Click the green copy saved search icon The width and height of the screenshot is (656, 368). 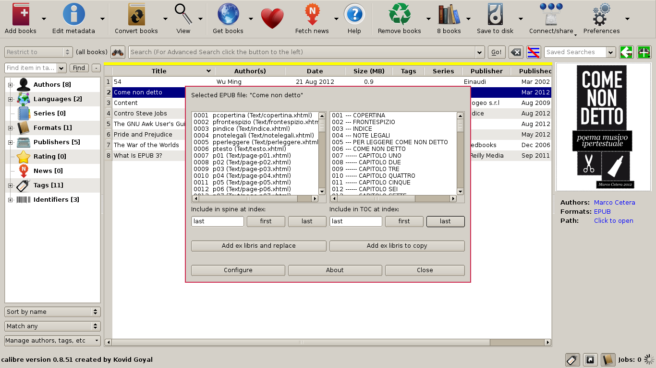(626, 52)
